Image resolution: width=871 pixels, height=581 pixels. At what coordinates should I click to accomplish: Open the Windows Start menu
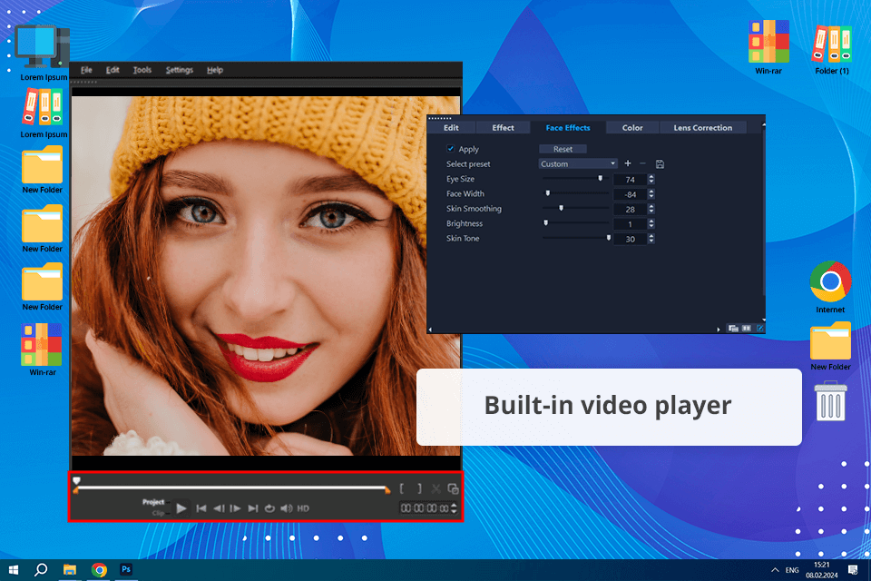[14, 569]
